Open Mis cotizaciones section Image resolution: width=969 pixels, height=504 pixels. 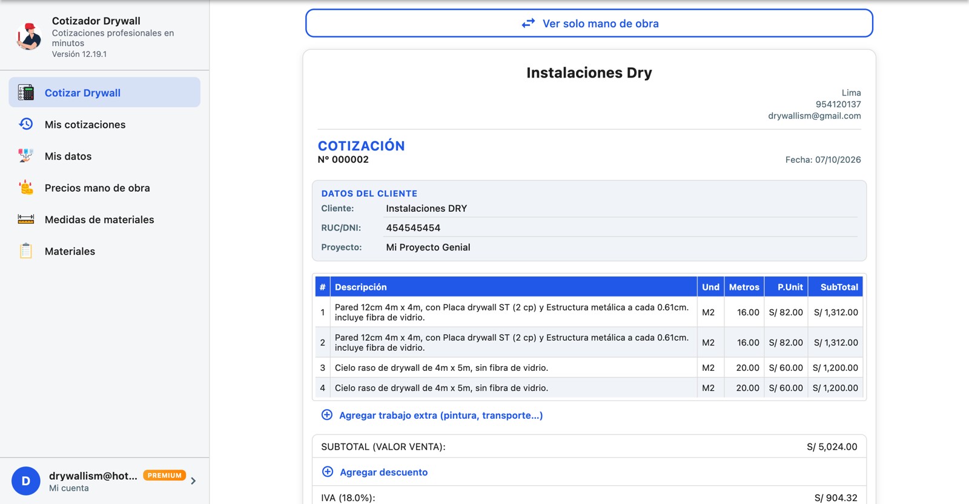click(x=105, y=124)
